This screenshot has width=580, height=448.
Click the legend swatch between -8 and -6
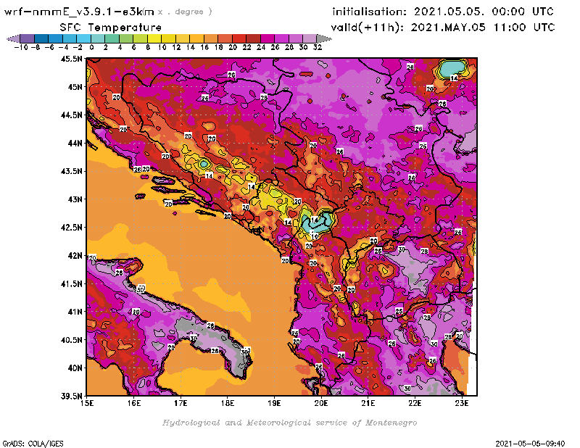tap(41, 38)
